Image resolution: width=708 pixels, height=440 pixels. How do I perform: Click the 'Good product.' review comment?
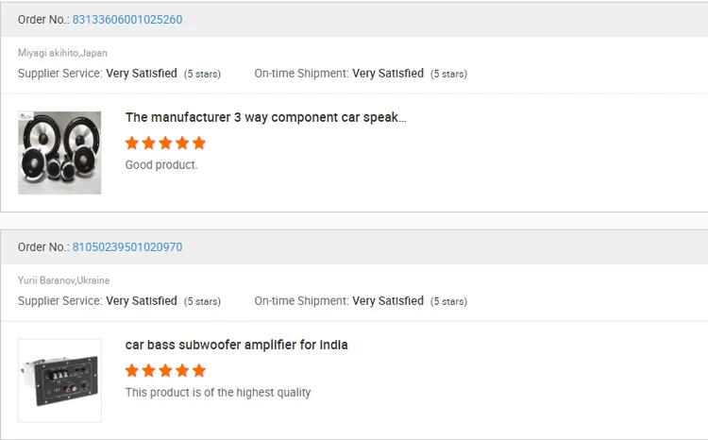tap(161, 165)
